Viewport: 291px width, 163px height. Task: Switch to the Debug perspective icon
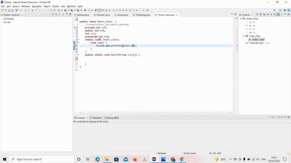click(289, 10)
